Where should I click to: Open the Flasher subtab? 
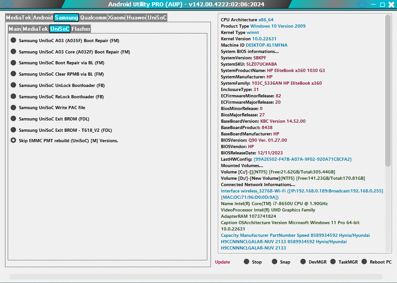pyautogui.click(x=81, y=28)
